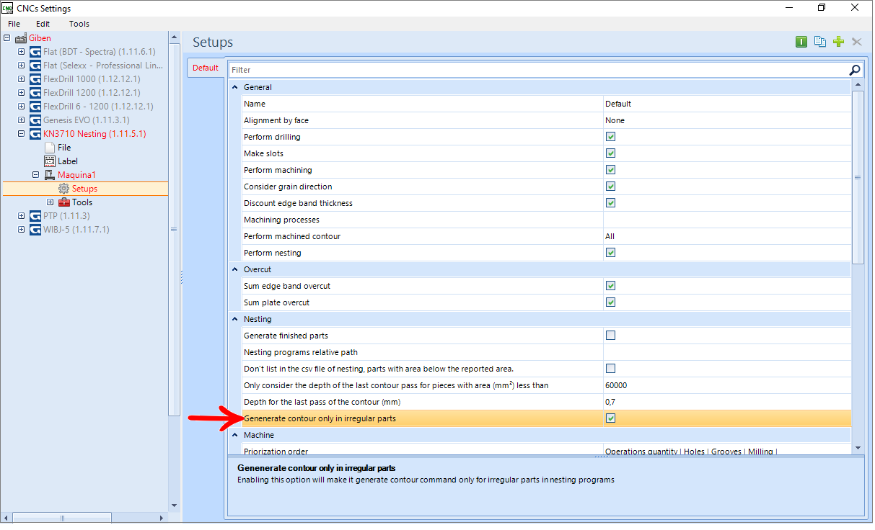
Task: Click the magnifier icon in Filter box
Action: click(x=855, y=70)
